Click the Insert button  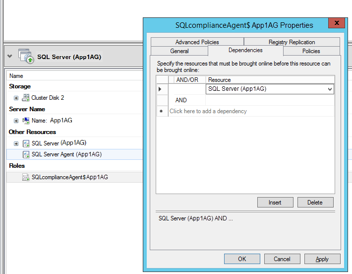pos(275,203)
